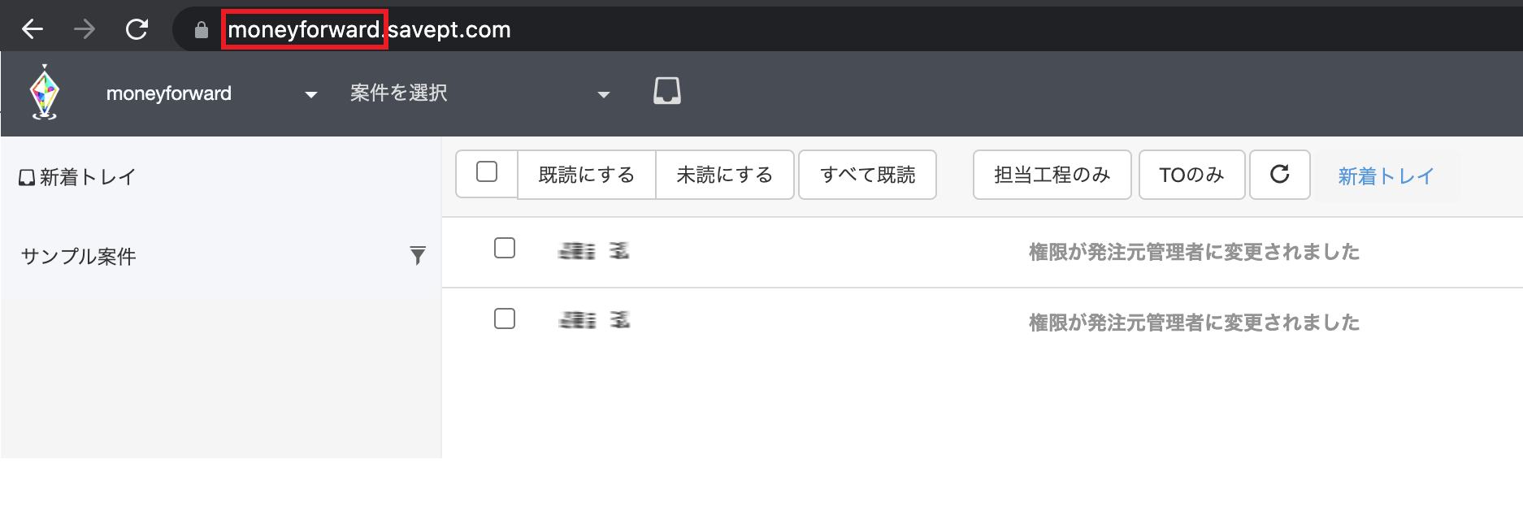Click the filter funnel icon beside サンプル案件
Viewport: 1523px width, 520px height.
[x=418, y=256]
